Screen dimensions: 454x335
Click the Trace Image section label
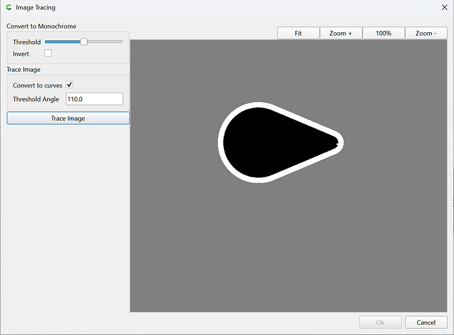24,70
